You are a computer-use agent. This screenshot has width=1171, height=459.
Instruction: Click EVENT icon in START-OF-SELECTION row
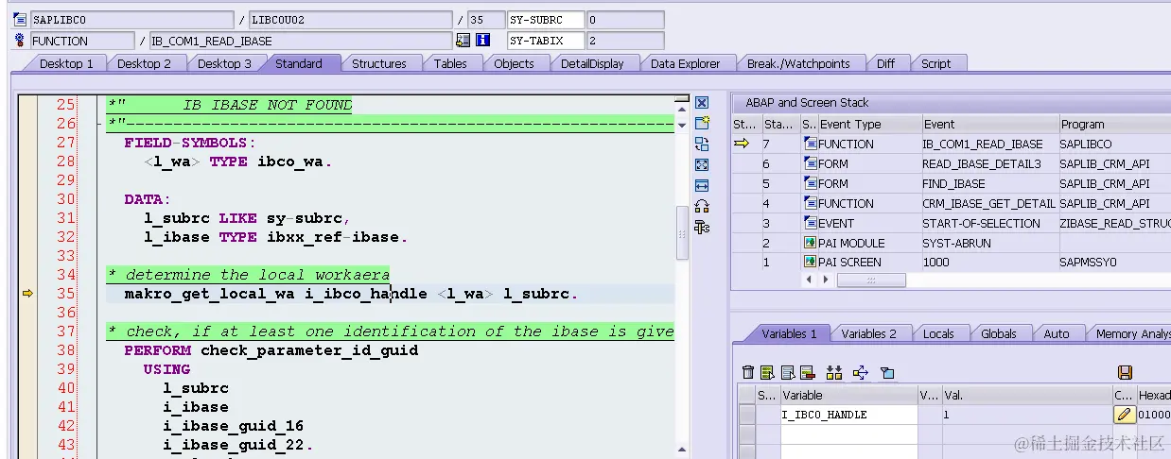(x=810, y=223)
